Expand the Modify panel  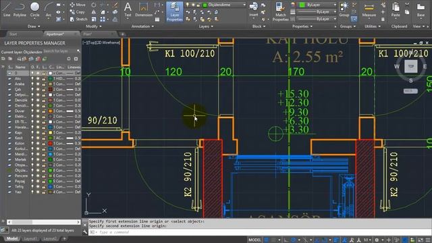click(x=94, y=26)
